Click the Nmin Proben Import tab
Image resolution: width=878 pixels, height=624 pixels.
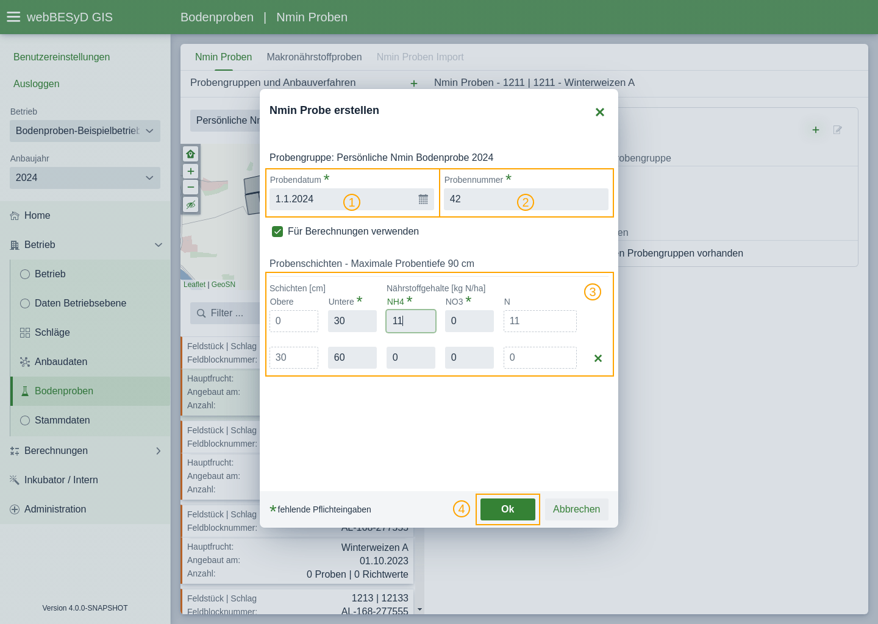coord(420,57)
